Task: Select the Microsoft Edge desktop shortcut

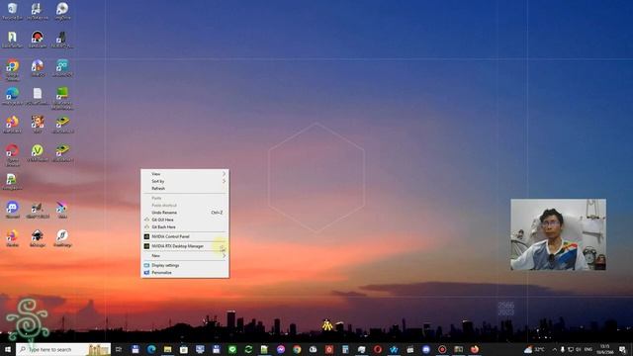Action: (12, 97)
